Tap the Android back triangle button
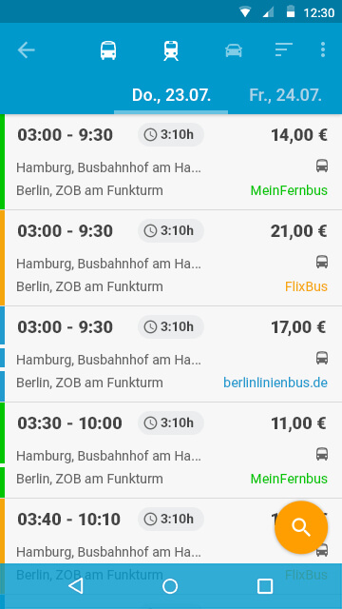The image size is (342, 609). coord(76,586)
